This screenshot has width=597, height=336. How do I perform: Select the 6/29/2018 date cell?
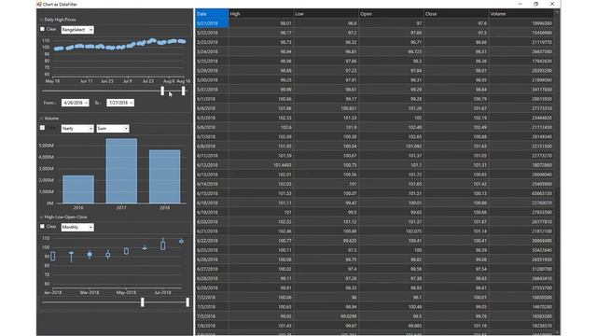(212, 287)
